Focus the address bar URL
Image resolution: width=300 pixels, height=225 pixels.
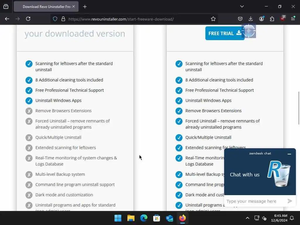tap(121, 19)
